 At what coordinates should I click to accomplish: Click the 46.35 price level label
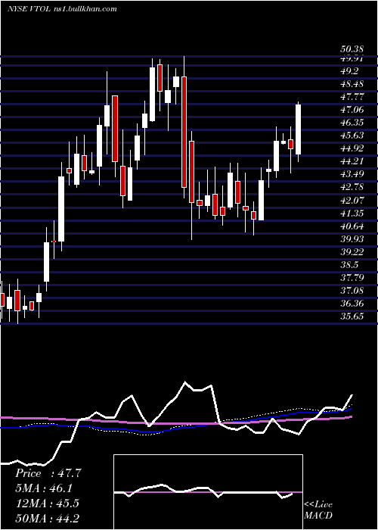click(352, 123)
